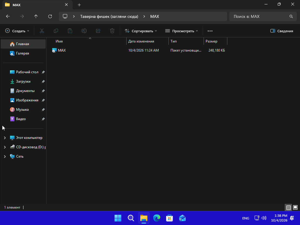Toggle the Сведения details pane
300x225 pixels.
[x=282, y=31]
